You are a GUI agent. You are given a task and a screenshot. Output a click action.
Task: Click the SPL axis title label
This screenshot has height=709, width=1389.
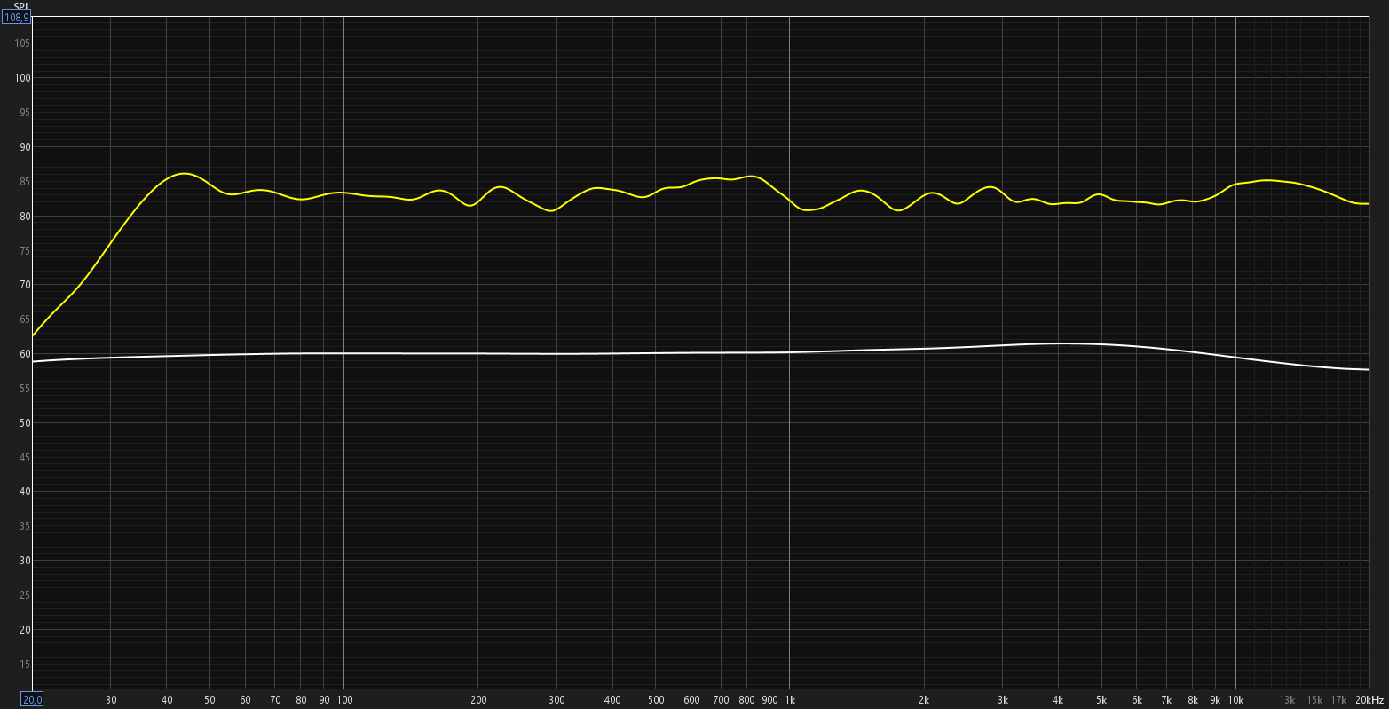21,5
